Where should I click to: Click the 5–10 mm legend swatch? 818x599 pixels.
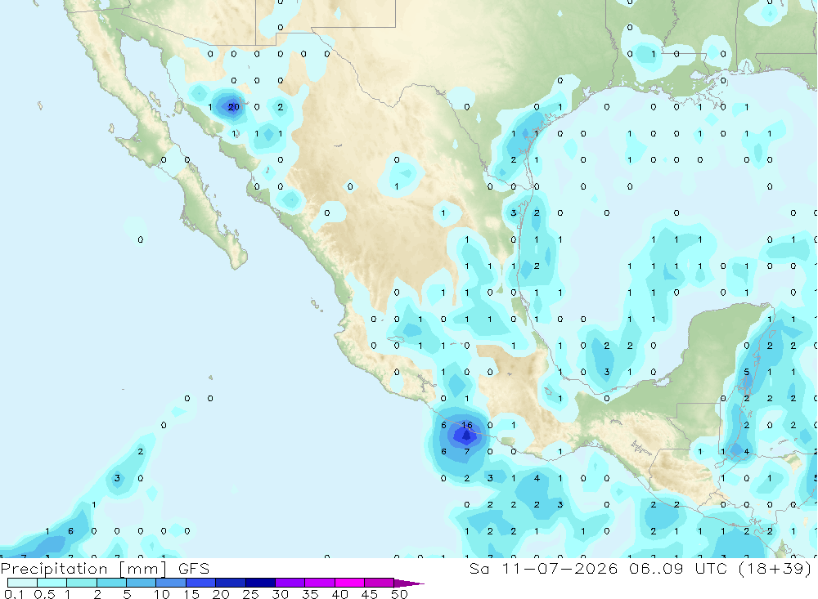click(x=142, y=583)
